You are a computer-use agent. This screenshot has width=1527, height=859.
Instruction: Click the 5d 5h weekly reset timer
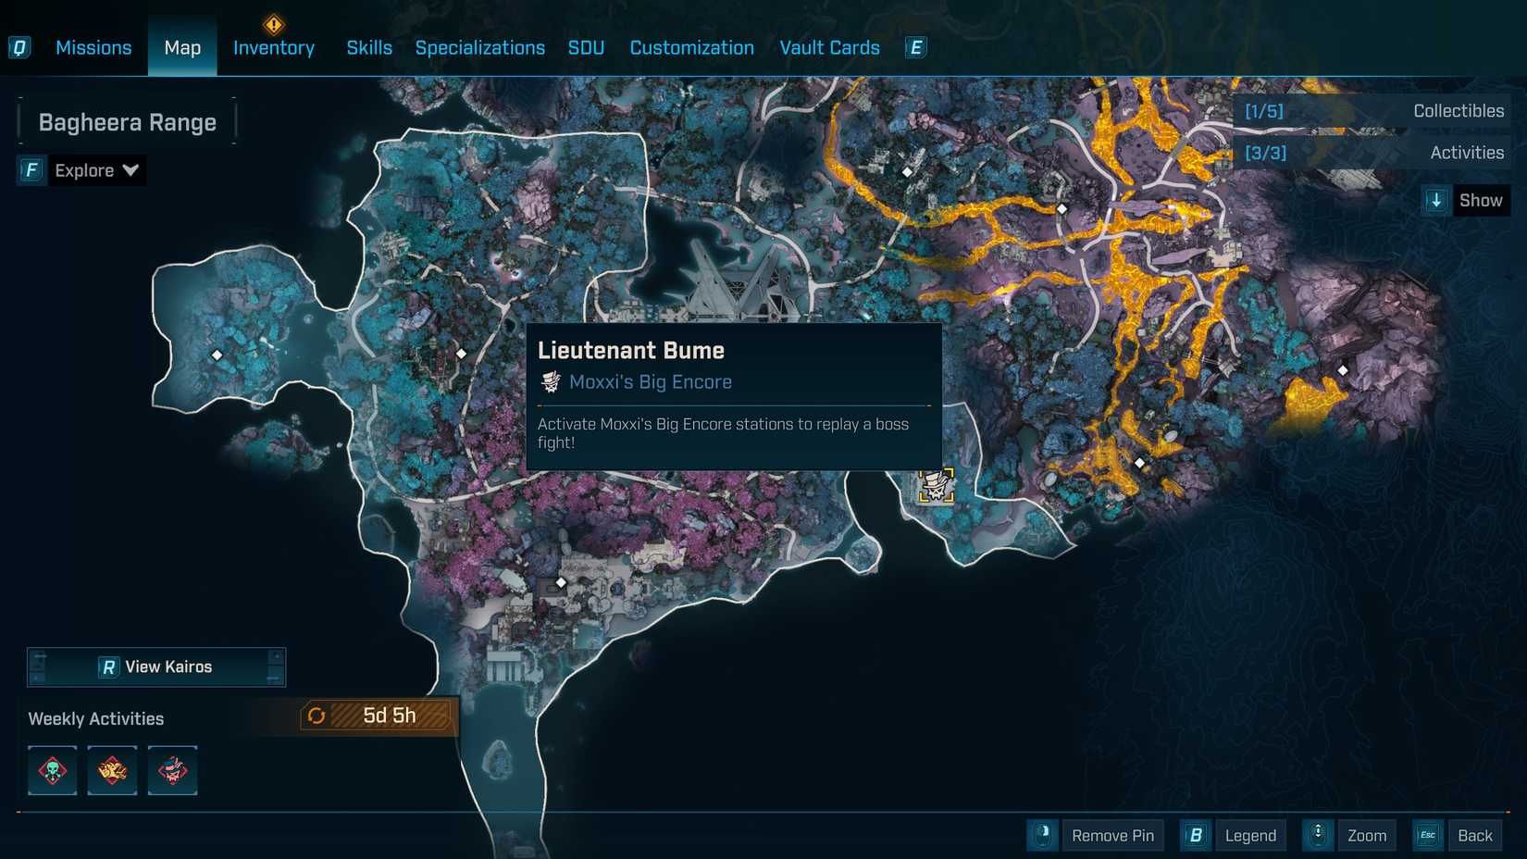pos(390,716)
